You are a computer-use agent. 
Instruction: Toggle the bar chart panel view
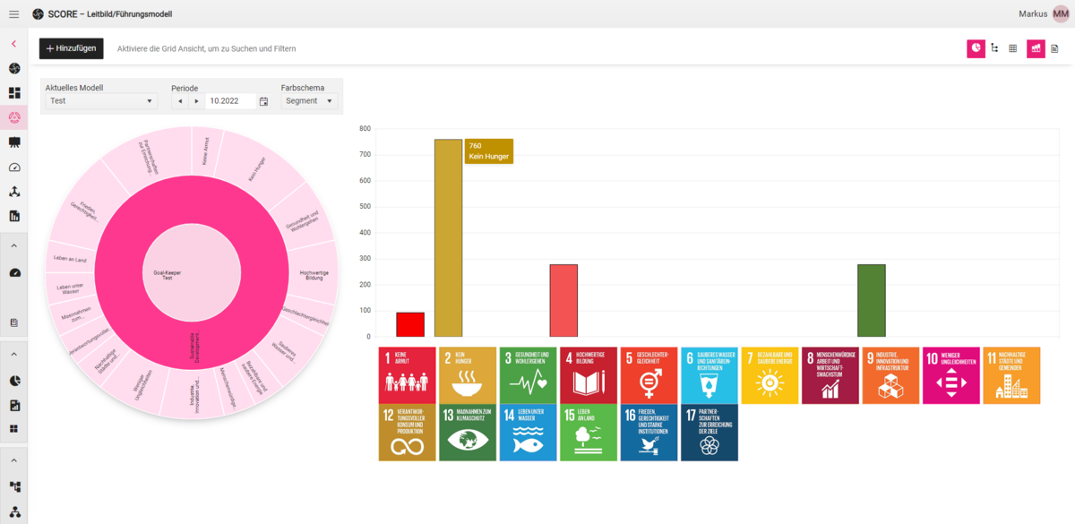pos(1036,48)
